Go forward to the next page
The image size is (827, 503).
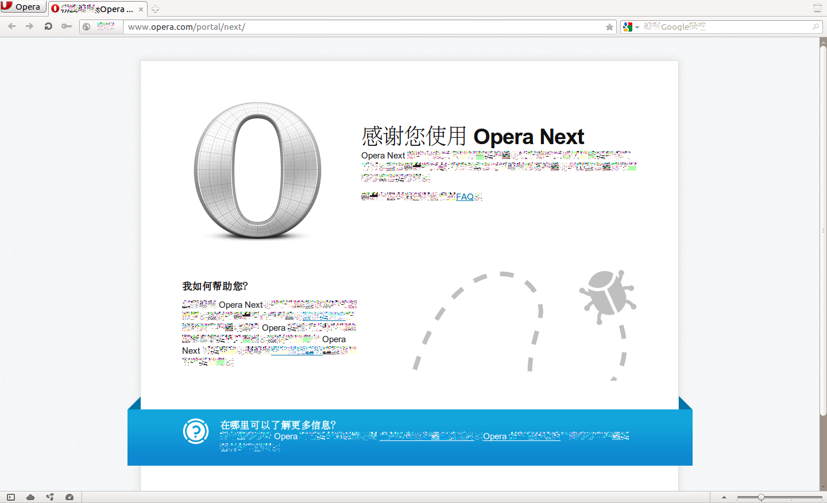click(x=30, y=26)
